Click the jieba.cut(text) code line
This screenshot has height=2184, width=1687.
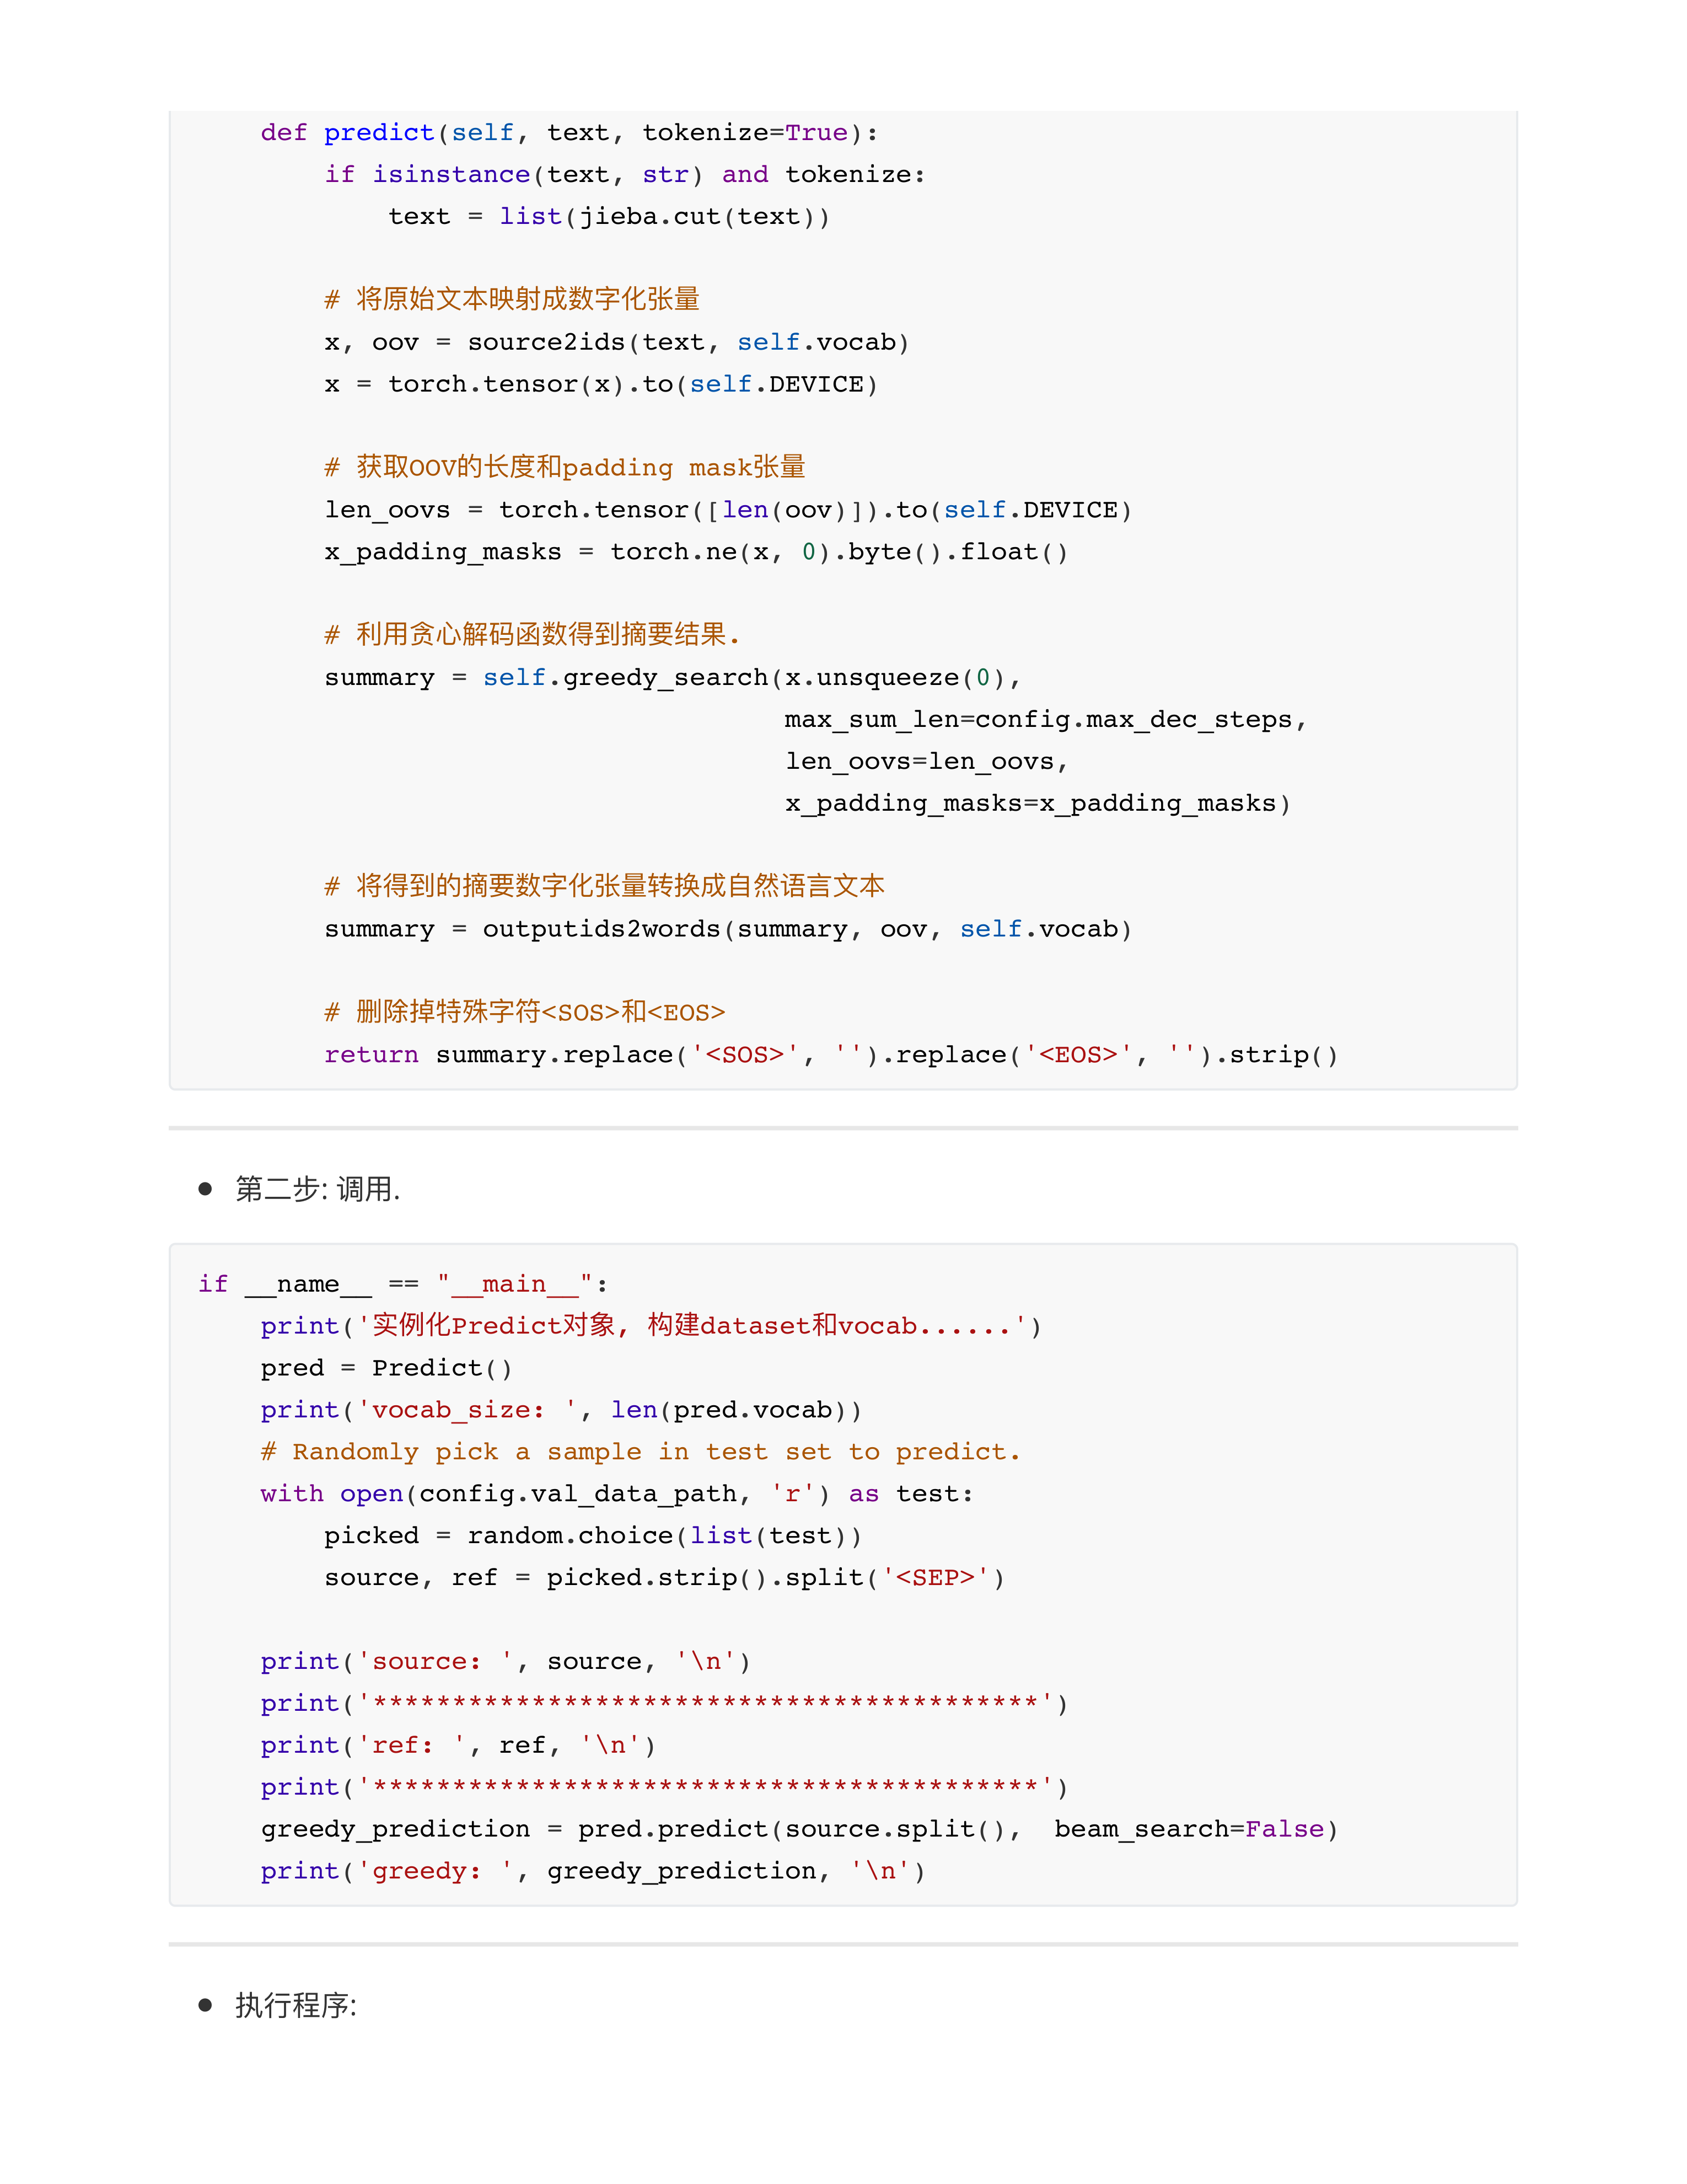pyautogui.click(x=609, y=217)
